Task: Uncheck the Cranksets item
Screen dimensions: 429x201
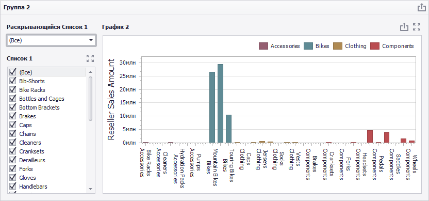Action: point(12,151)
